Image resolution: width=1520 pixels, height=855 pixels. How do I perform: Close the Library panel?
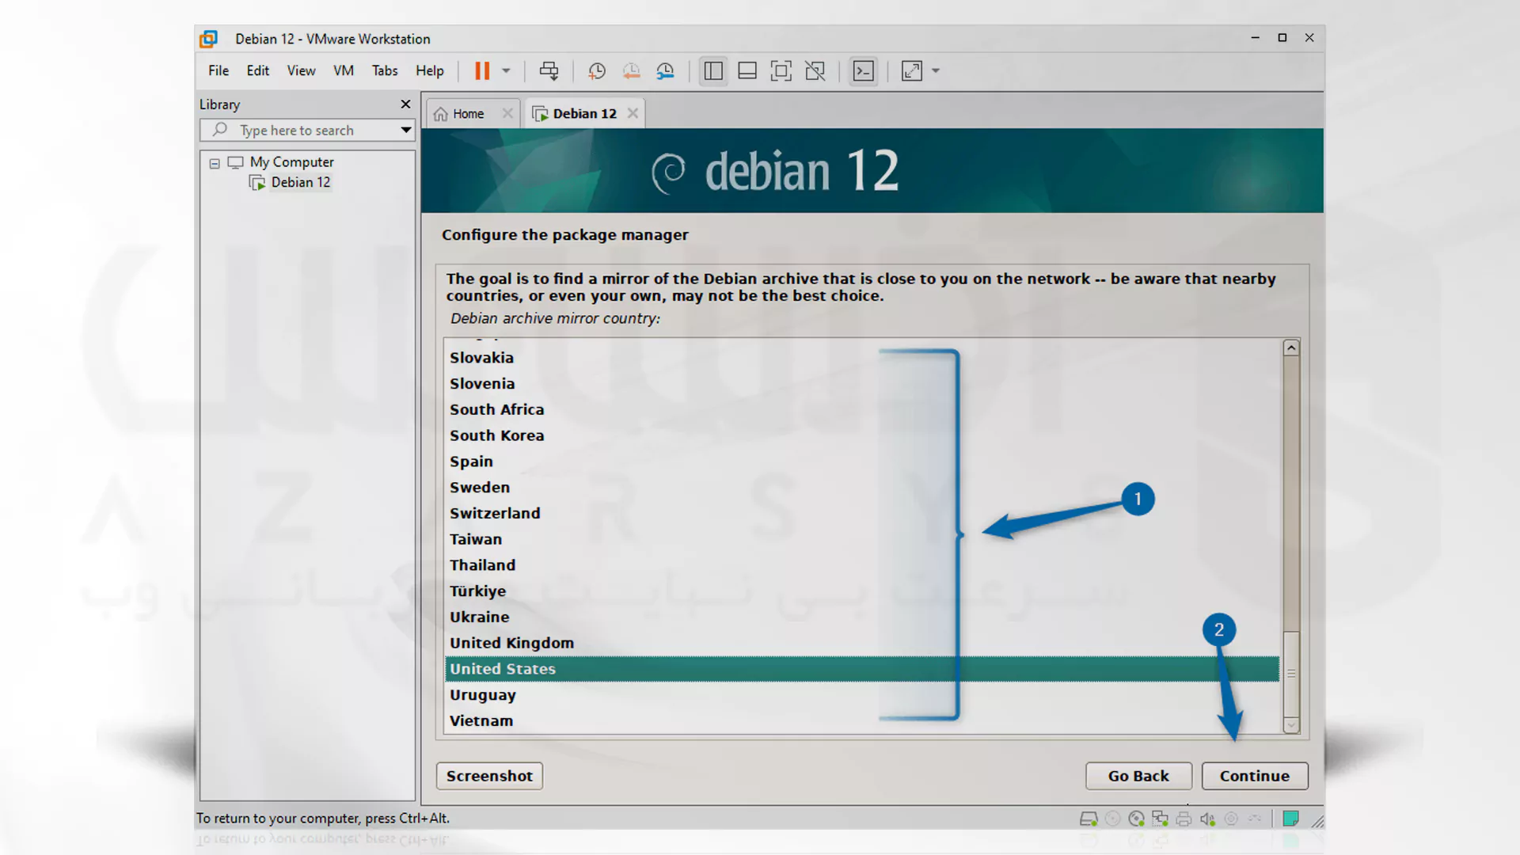coord(405,104)
